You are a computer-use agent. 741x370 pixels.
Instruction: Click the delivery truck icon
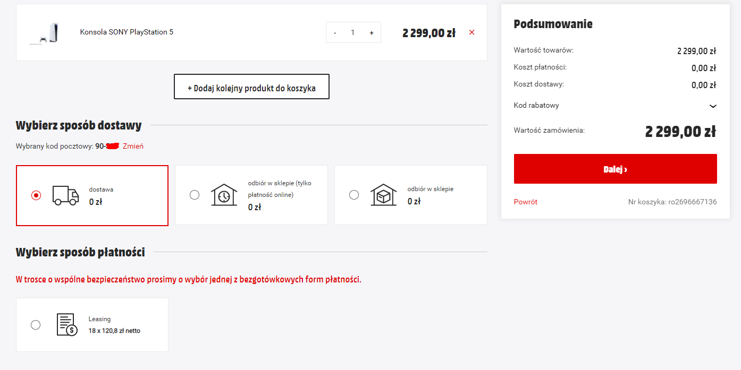(x=66, y=195)
